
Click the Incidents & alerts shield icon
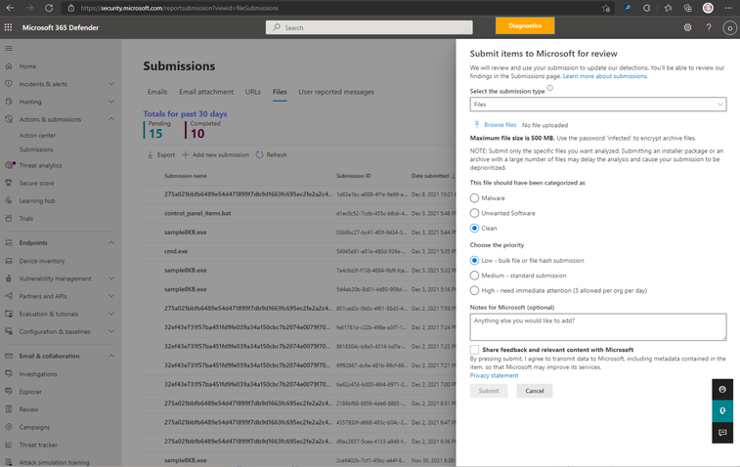click(9, 83)
